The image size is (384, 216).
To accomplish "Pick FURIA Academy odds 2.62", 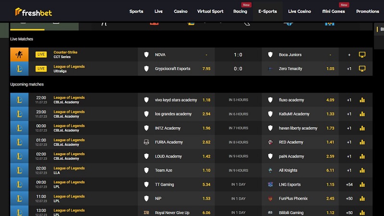I will tap(206, 142).
